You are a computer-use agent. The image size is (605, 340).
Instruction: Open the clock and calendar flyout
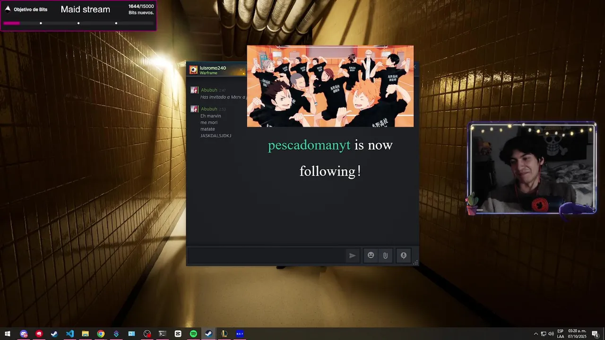577,334
